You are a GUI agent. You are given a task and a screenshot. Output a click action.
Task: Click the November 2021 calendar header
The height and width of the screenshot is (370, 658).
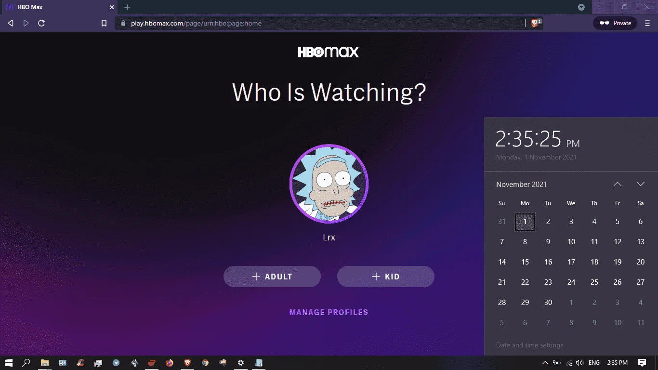pyautogui.click(x=522, y=185)
